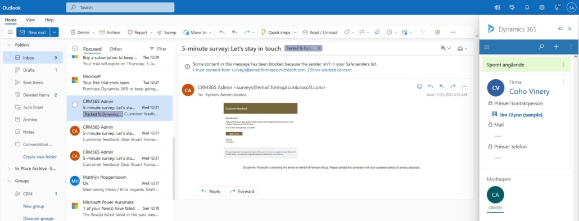579x221 pixels.
Task: Open the Sent Items folder
Action: (x=33, y=83)
